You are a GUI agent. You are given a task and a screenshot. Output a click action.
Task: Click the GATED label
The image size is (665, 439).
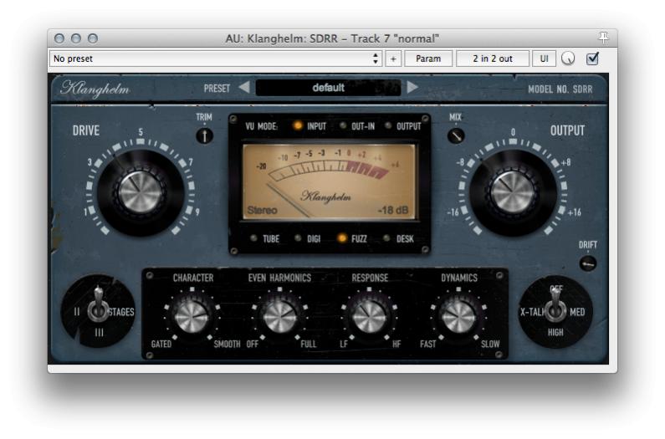pyautogui.click(x=161, y=344)
